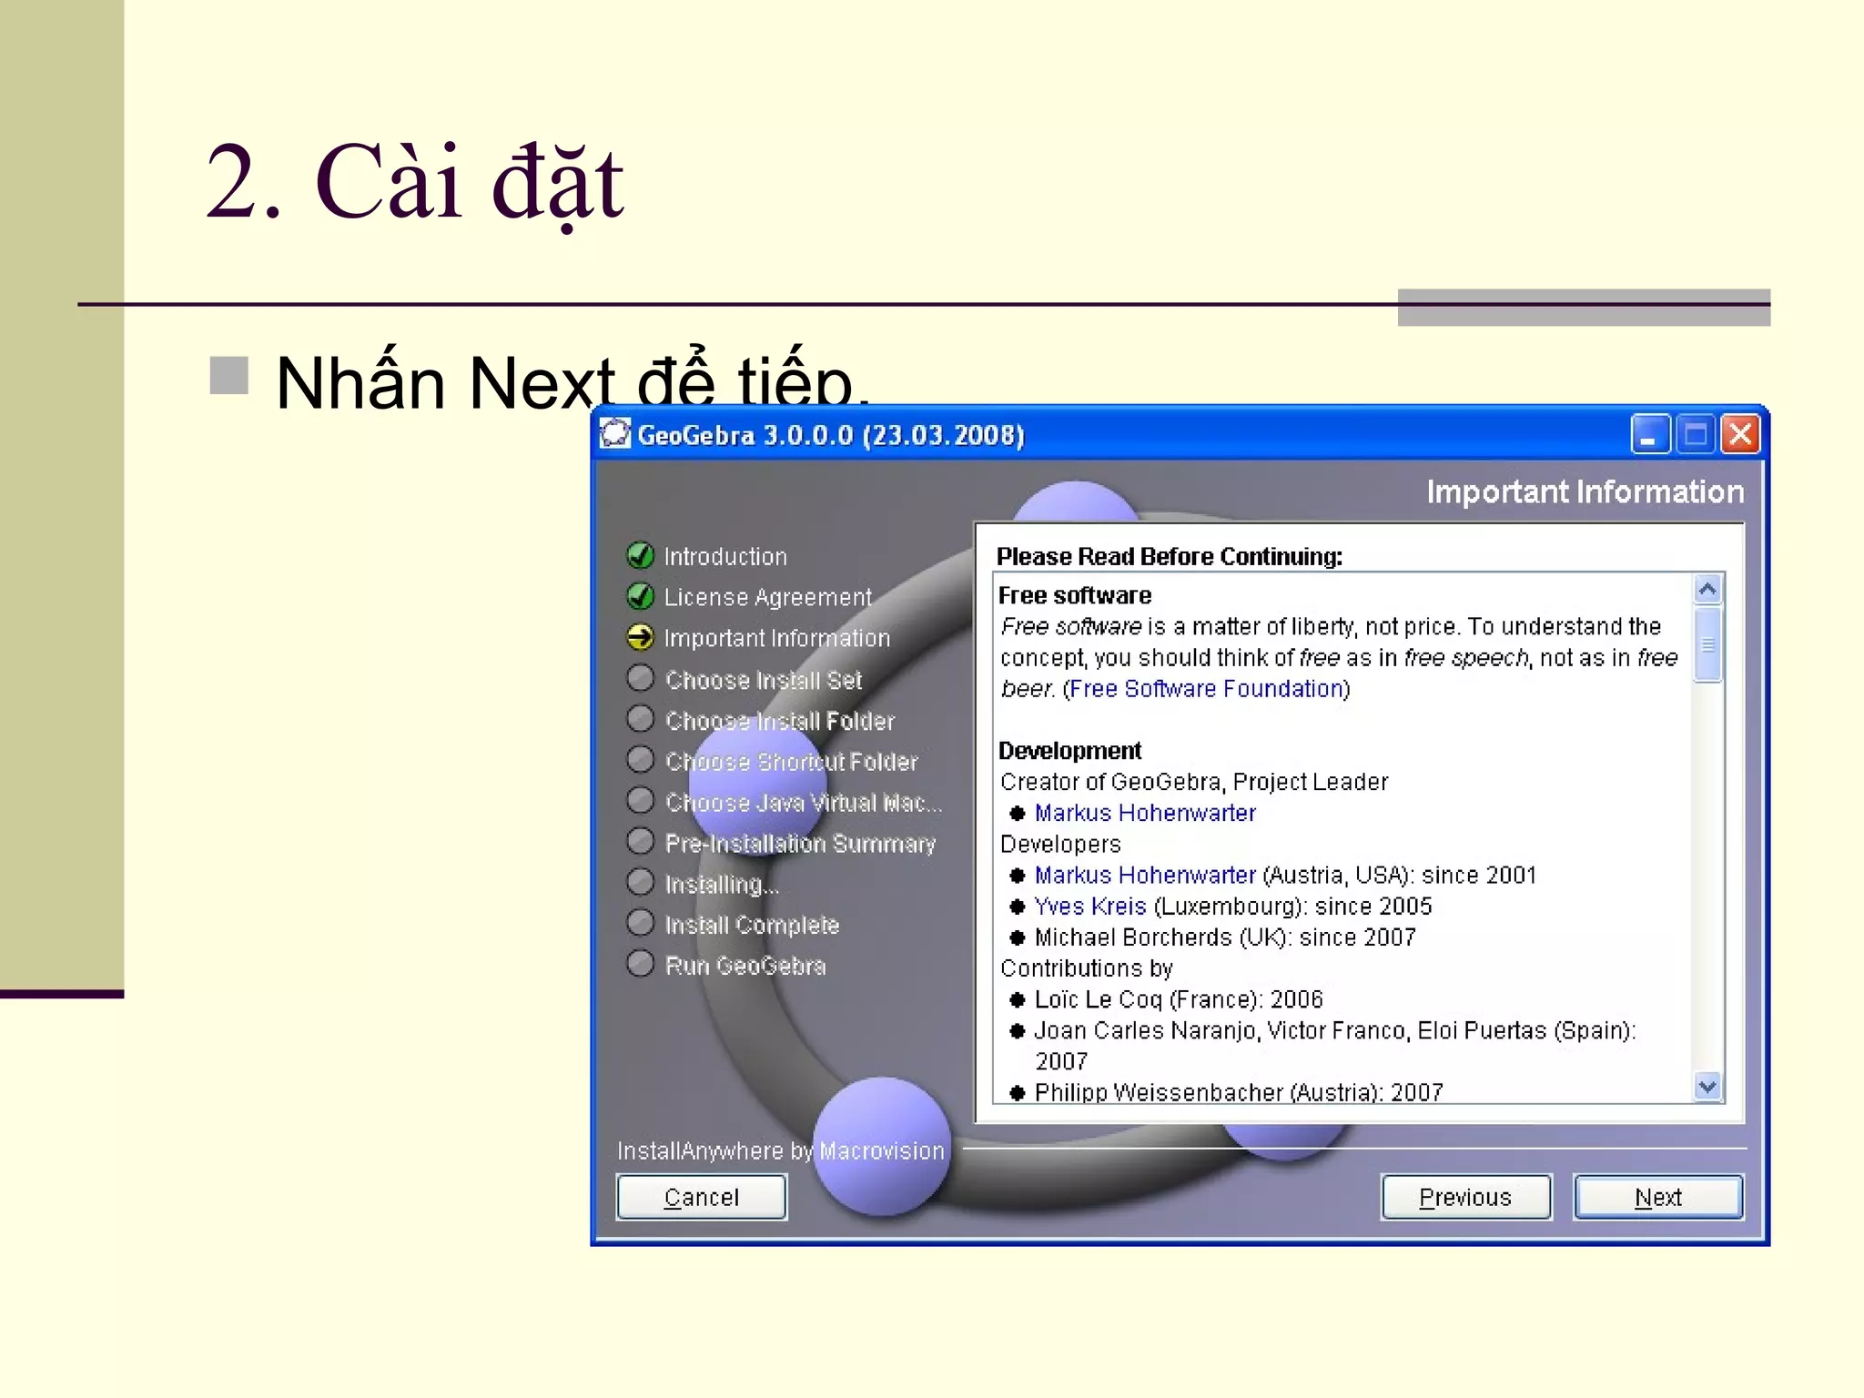1864x1398 pixels.
Task: Click the Next button in the installer
Action: [1657, 1197]
